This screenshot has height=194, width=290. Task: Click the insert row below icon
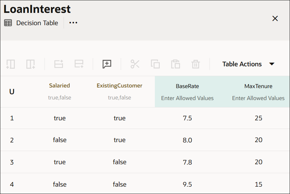pos(79,64)
